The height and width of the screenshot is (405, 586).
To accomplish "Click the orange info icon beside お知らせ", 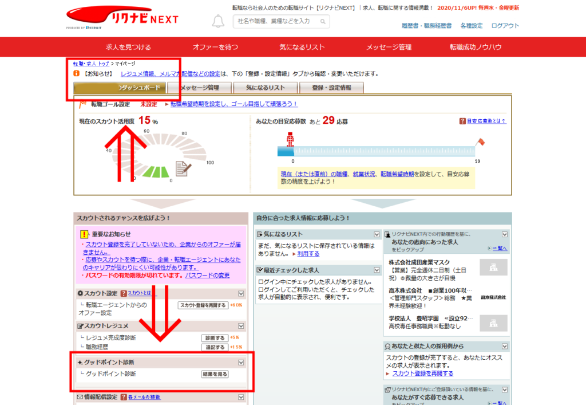I will 76,73.
